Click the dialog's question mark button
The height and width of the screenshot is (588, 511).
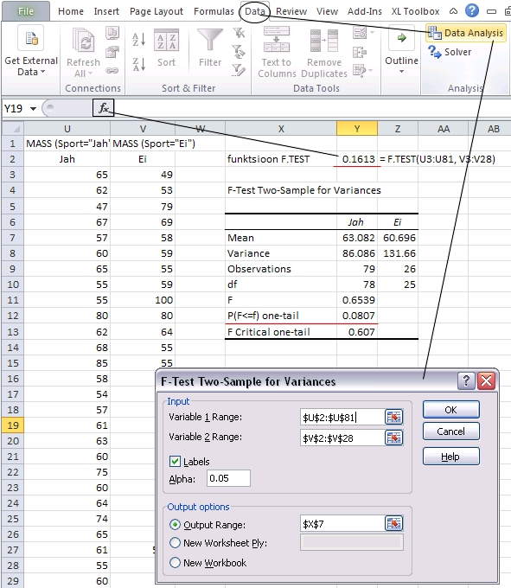(x=466, y=381)
